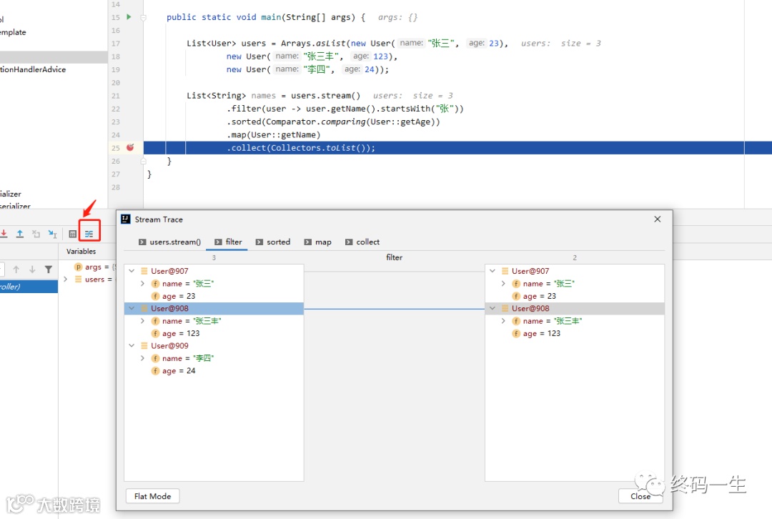Expand users variable in Variables panel
The image size is (772, 519).
[66, 280]
